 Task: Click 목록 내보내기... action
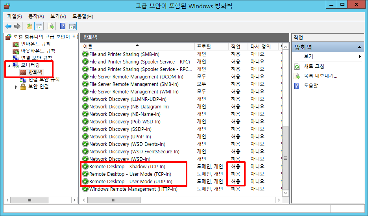[321, 76]
